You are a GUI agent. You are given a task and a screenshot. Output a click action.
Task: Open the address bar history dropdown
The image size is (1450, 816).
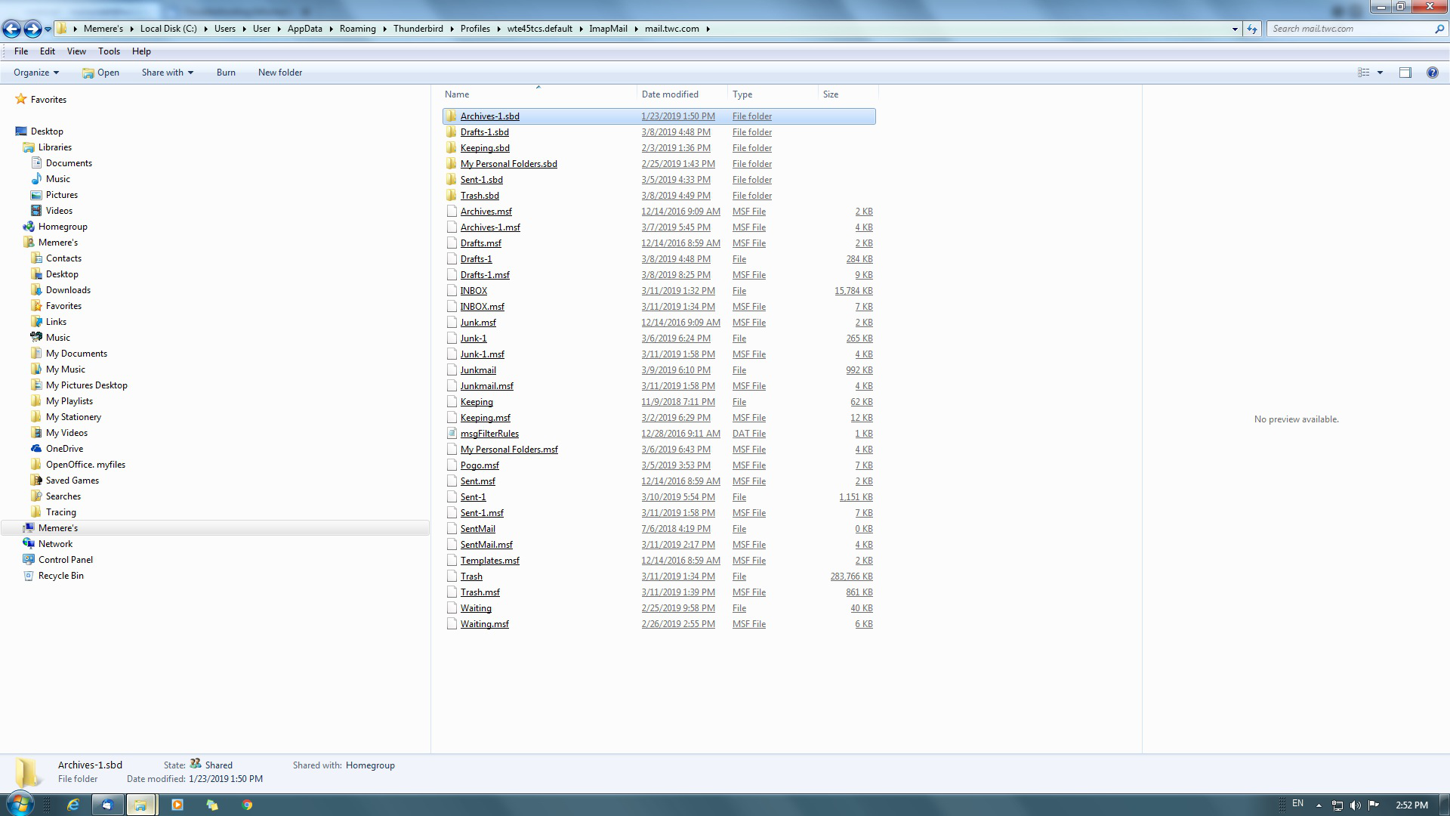point(1235,29)
